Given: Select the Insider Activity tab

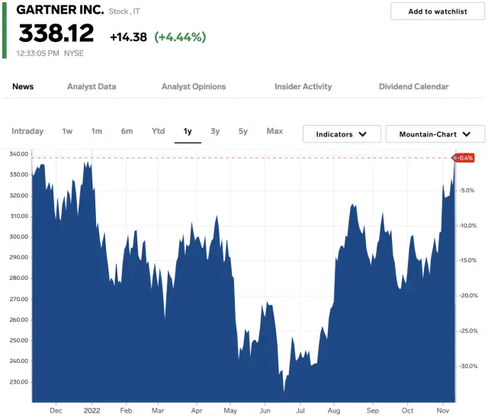Looking at the screenshot, I should click(x=303, y=87).
